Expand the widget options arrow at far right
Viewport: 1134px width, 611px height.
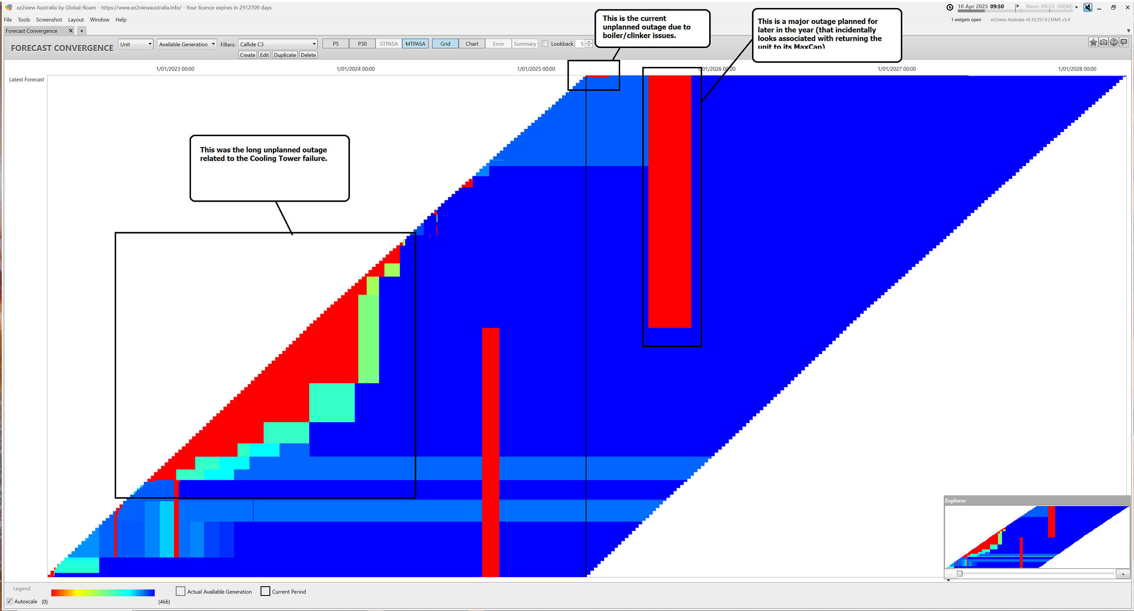point(1128,31)
